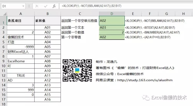This screenshot has width=193, height=106.
Task: Click cell A1 containing 查找项目
Action: [x=21, y=21]
